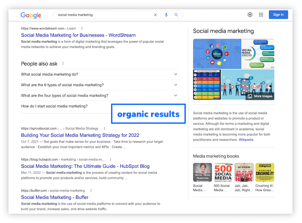Click How do I start social media marketing?
Image resolution: width=302 pixels, height=223 pixels.
point(54,106)
